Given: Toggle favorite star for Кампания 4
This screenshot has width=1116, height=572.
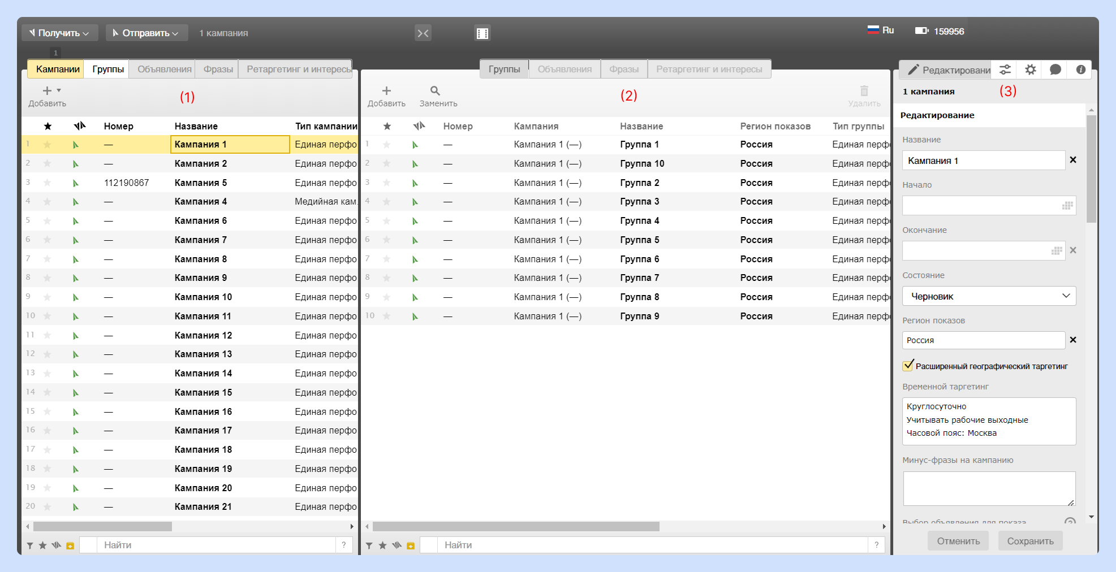Looking at the screenshot, I should 48,202.
